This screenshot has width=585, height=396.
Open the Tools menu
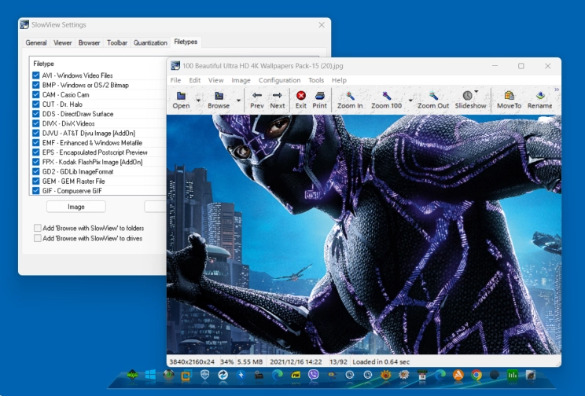[x=316, y=80]
